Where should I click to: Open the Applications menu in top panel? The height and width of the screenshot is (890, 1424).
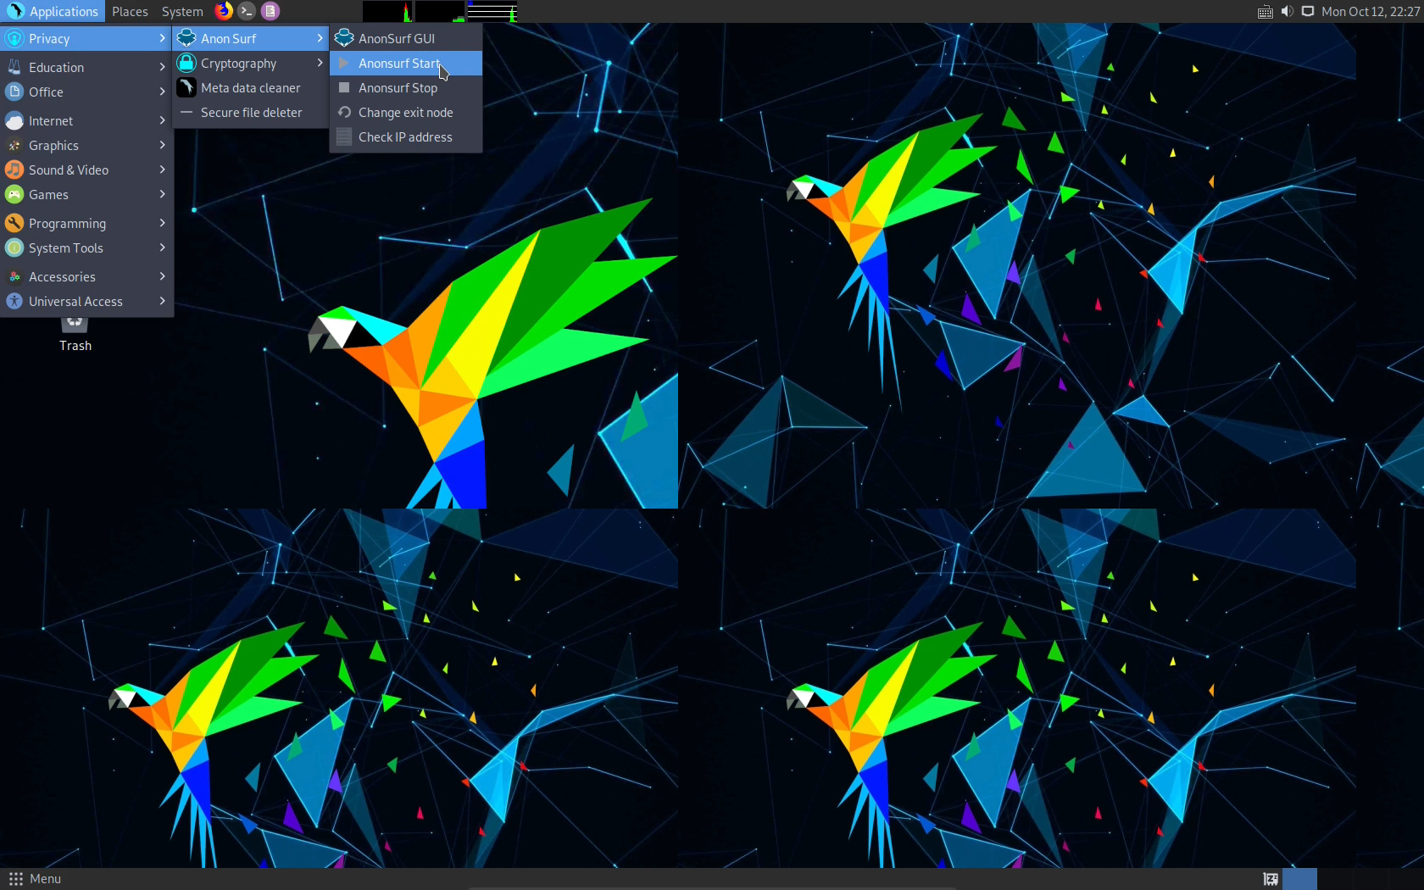(x=53, y=11)
